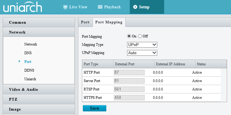Viewport: 231px width, 115px height.
Task: Turn Port Mapping on
Action: coord(129,36)
